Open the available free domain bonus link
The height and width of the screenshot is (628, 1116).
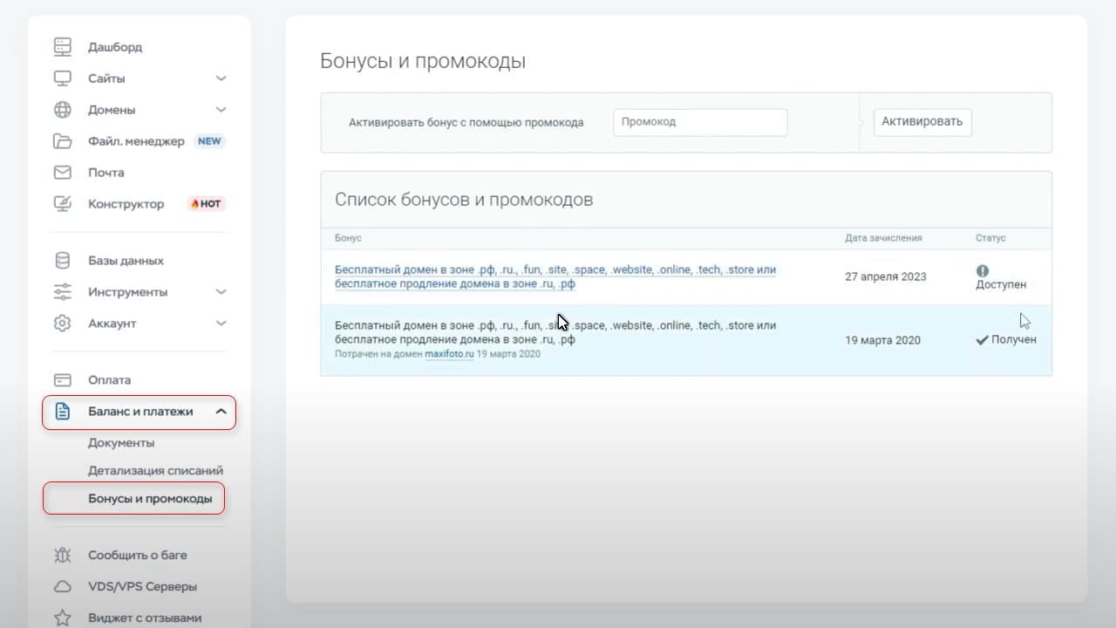coord(555,276)
